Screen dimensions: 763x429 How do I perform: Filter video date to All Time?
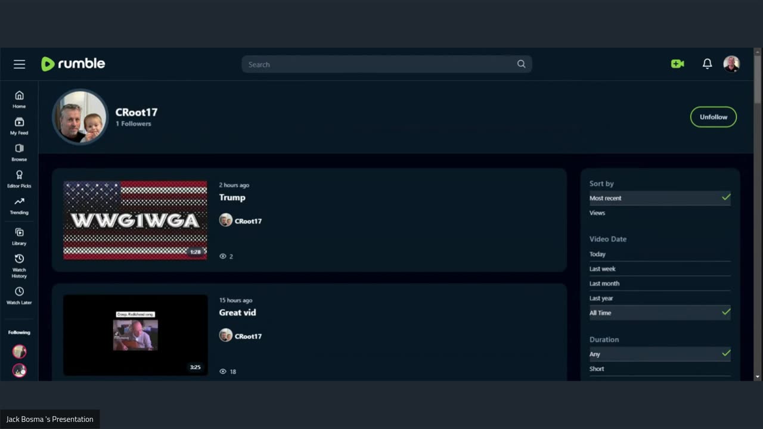(660, 313)
